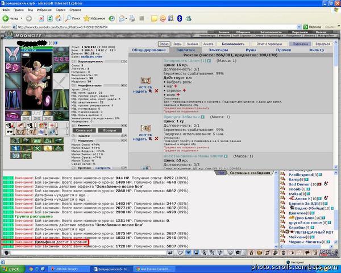Click настроить link next to Приемы
Screen dimensions: 341x273
[x=103, y=168]
